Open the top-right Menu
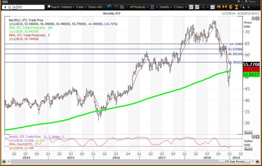This screenshot has height=166, width=262. click(x=252, y=1)
